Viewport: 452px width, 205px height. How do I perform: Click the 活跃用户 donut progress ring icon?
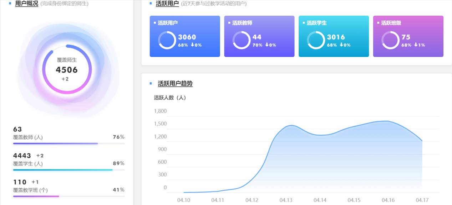(x=167, y=40)
